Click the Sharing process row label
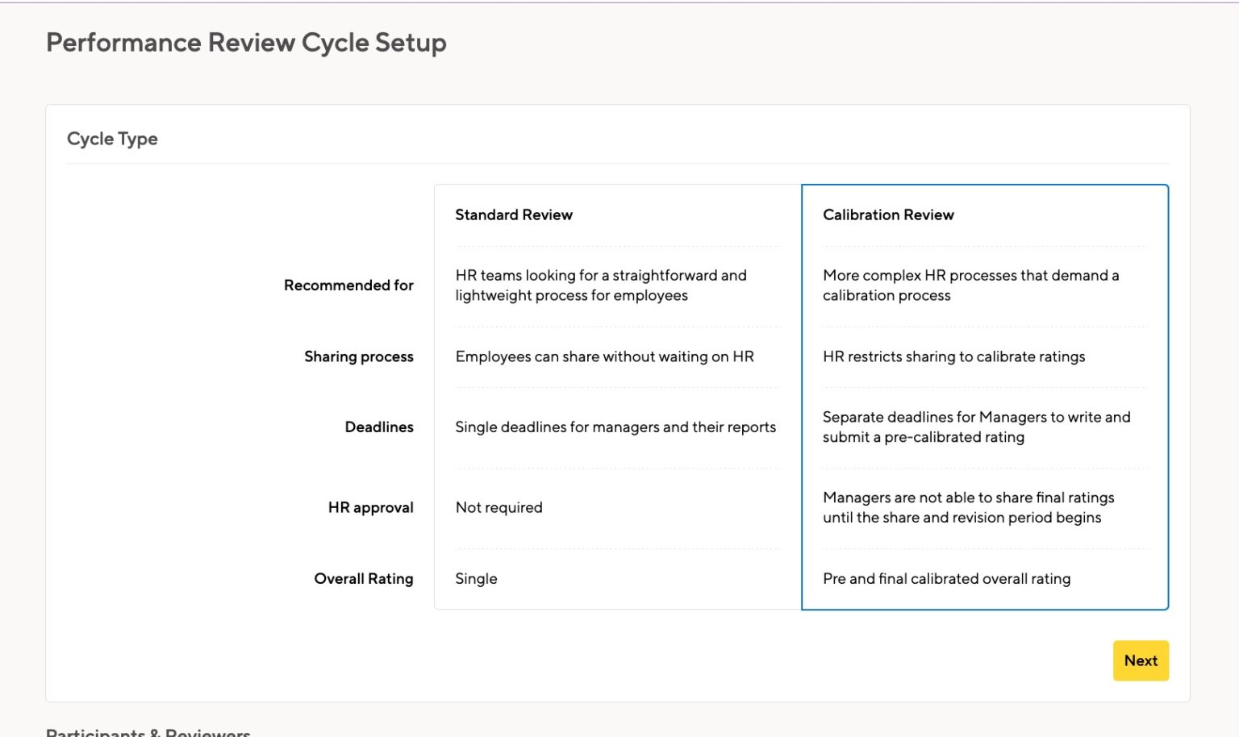 [359, 356]
